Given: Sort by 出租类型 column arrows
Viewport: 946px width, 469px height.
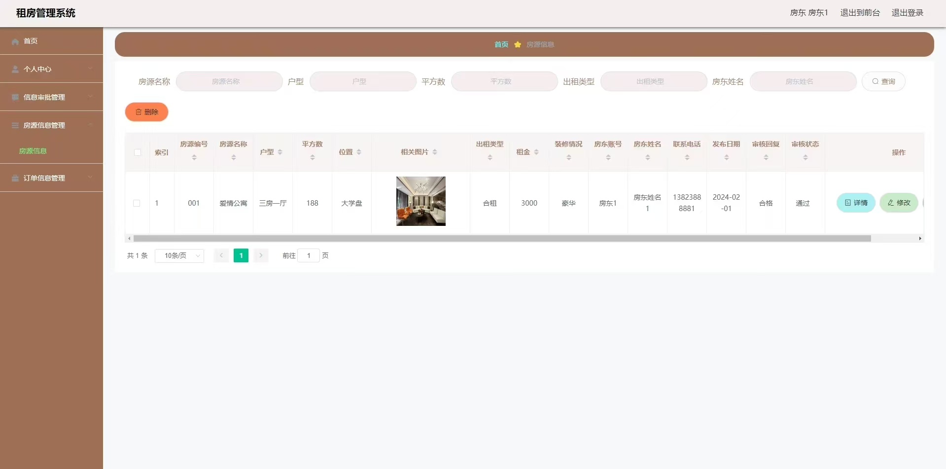Looking at the screenshot, I should tap(490, 157).
